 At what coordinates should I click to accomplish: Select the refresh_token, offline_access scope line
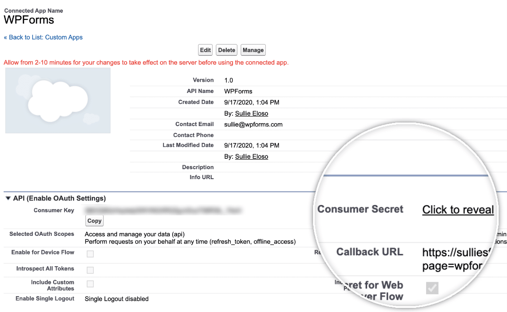pos(190,242)
